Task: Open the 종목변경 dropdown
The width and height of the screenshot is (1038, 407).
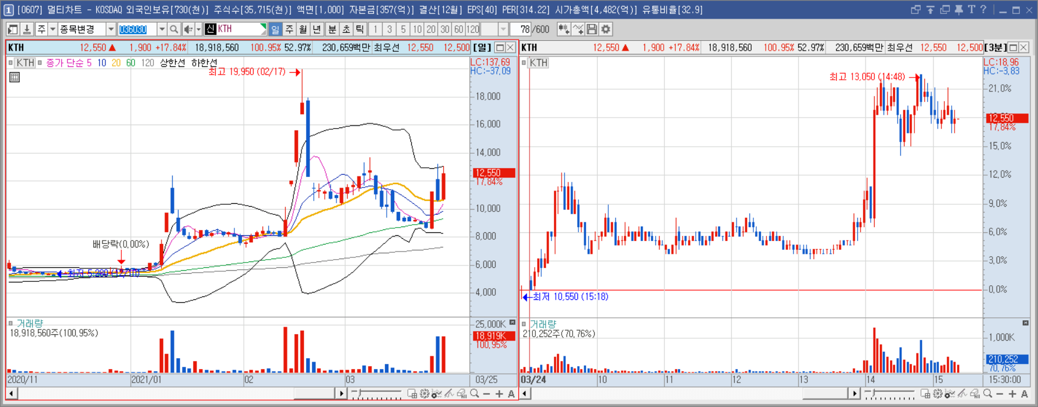Action: 111,29
